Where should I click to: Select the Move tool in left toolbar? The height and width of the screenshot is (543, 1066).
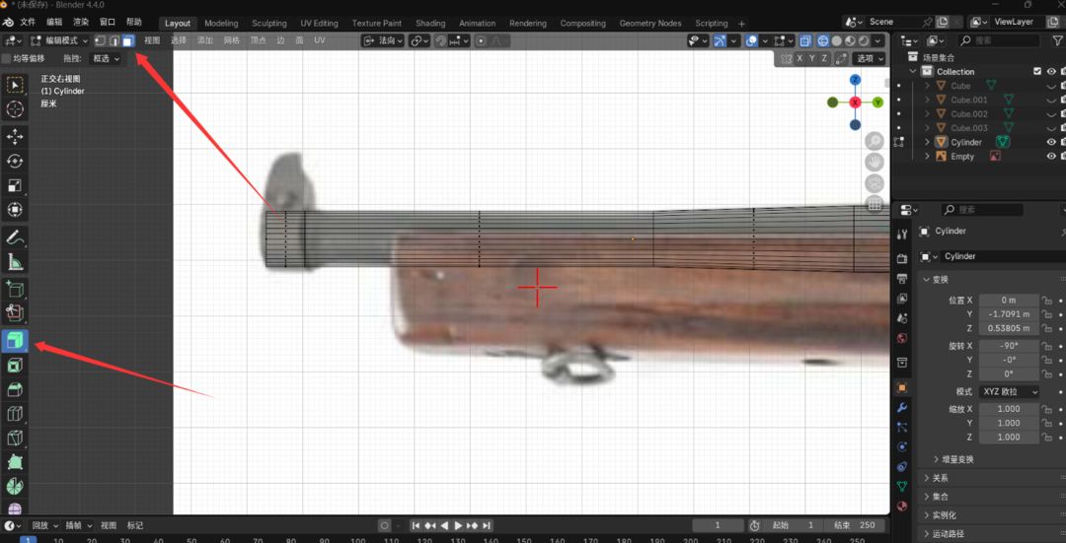[x=14, y=136]
